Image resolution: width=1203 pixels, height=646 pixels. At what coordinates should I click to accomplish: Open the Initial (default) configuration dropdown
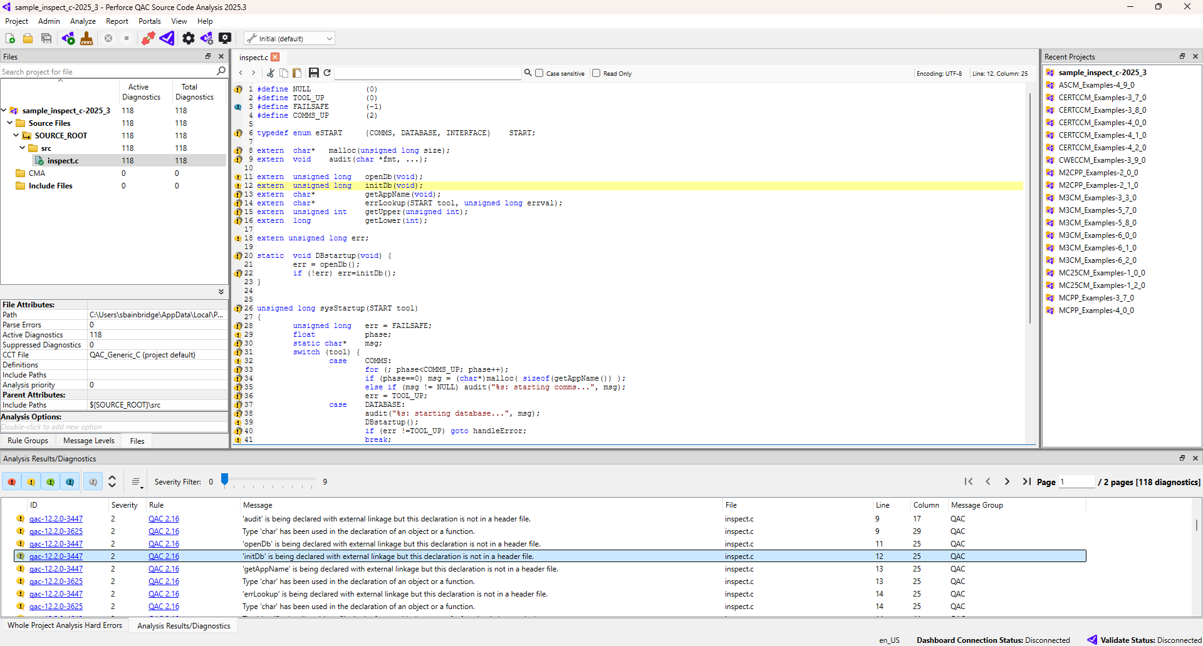coord(289,39)
